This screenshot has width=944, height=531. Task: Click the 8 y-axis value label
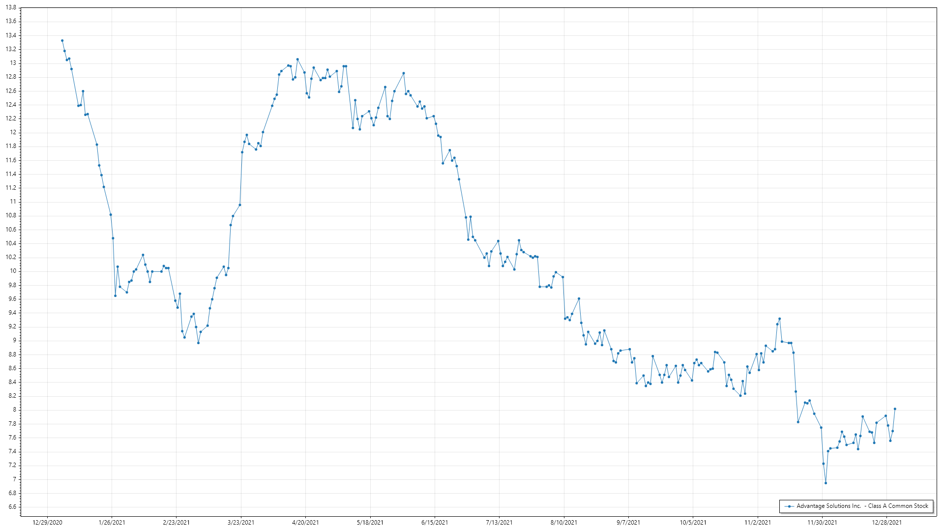point(15,410)
